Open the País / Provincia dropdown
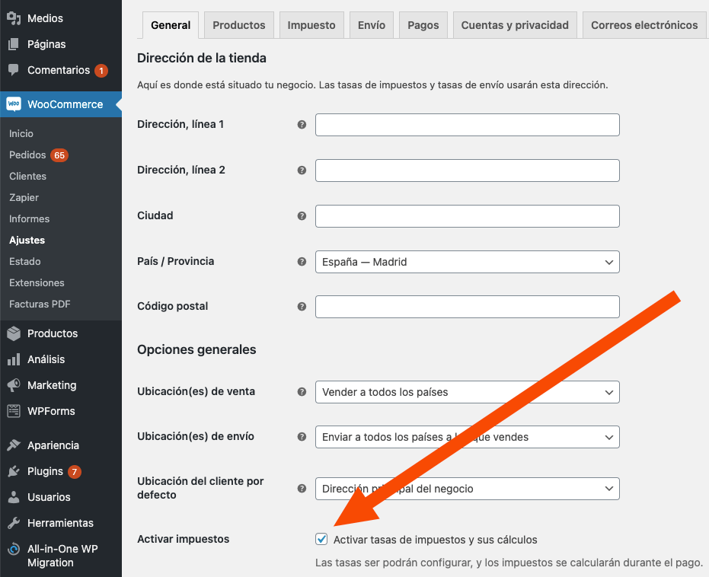 click(x=467, y=262)
